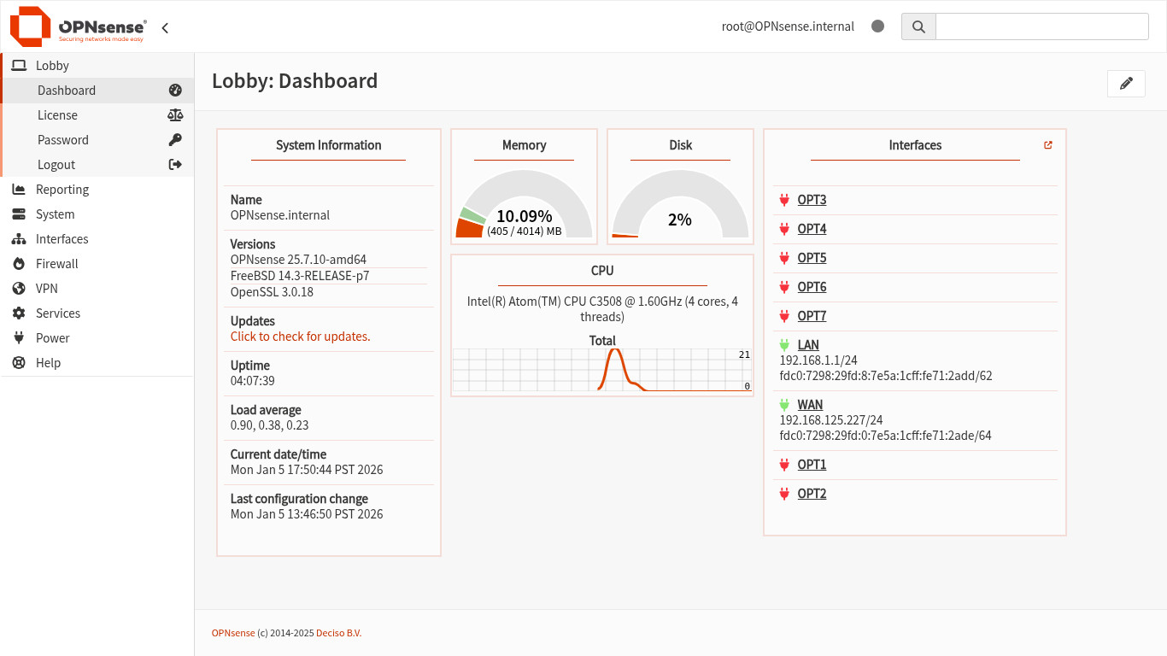Expand the VPN menu
The width and height of the screenshot is (1167, 656).
pyautogui.click(x=97, y=289)
